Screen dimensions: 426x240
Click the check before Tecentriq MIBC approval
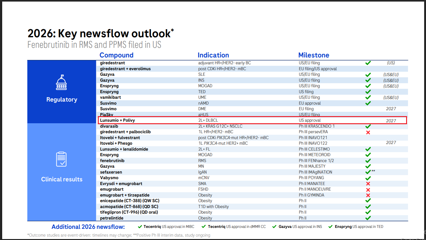(x=140, y=227)
